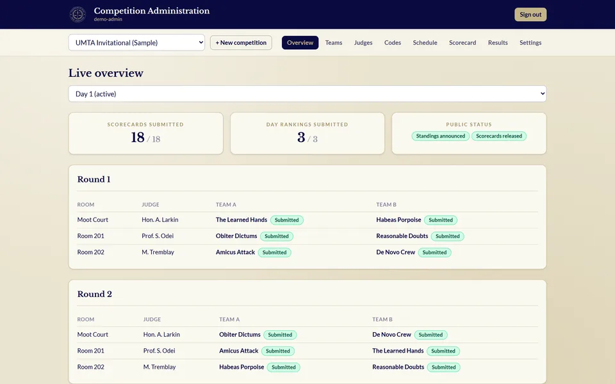Click Round 2 The Learned Hands team name
The image size is (615, 384).
coord(398,351)
